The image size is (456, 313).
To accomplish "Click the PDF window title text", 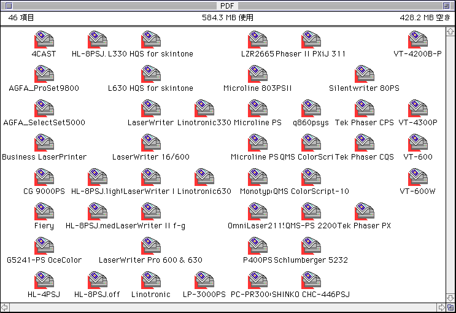I will 227,6.
